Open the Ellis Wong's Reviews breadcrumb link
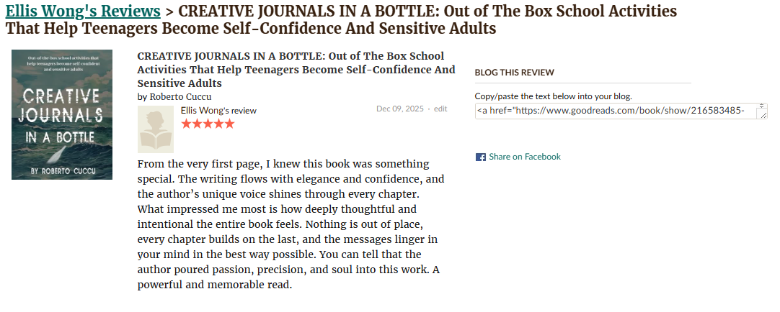The width and height of the screenshot is (780, 312). (x=83, y=12)
